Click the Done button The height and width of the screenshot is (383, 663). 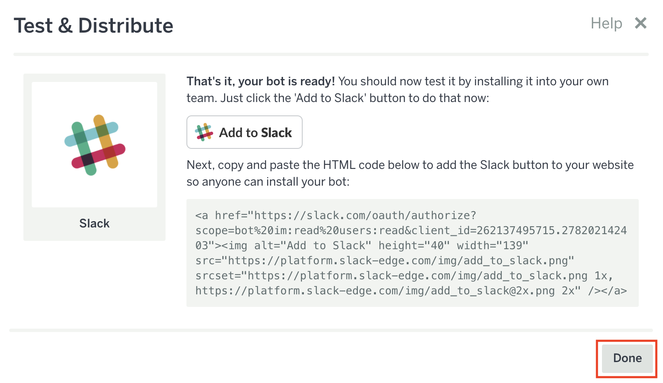click(x=627, y=358)
